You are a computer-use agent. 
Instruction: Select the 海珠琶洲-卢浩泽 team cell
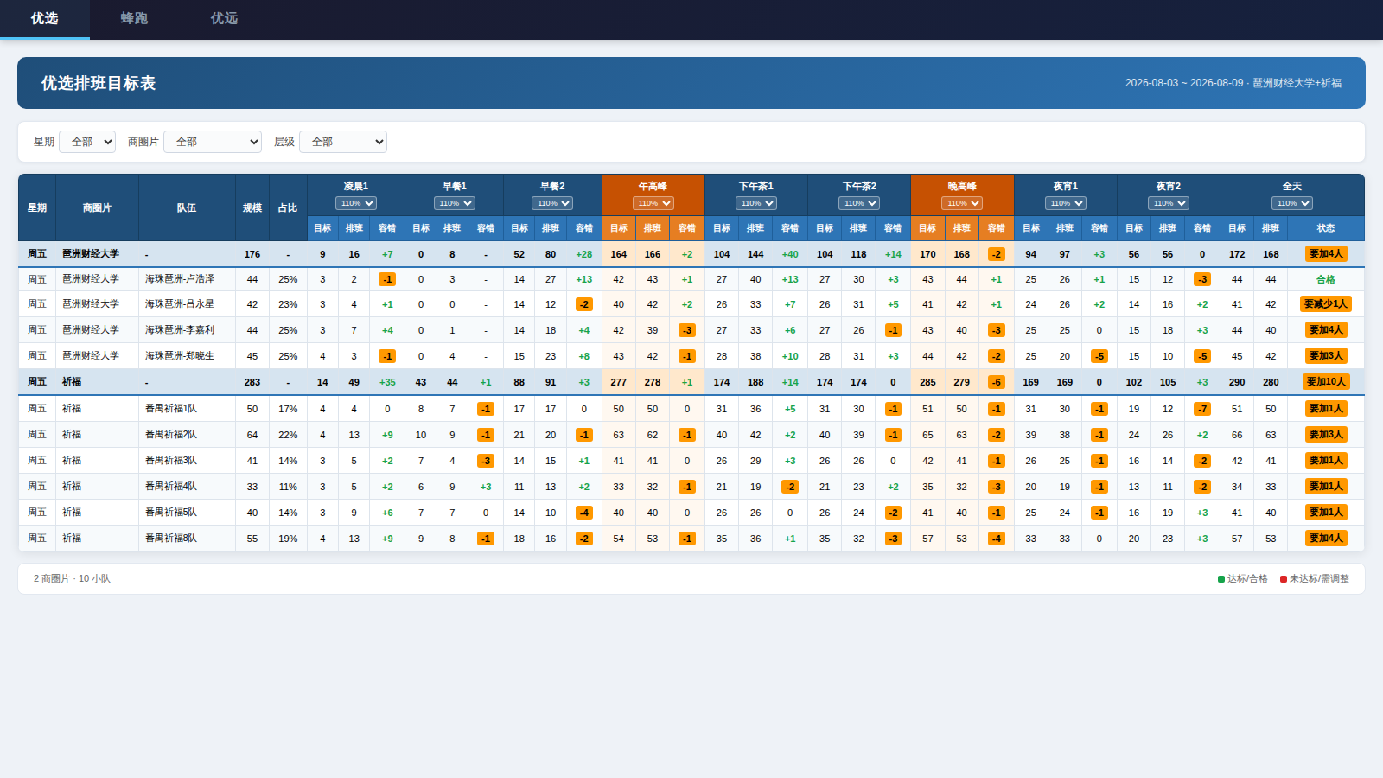pos(187,279)
